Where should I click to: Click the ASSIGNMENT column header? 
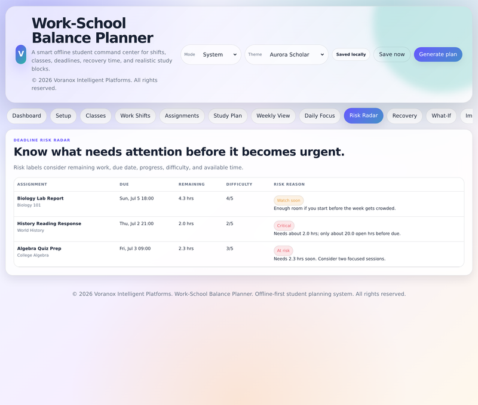point(32,185)
